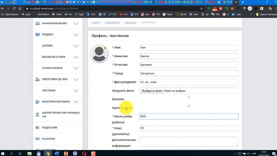Image resolution: width=277 pixels, height=156 pixels.
Task: Open the YouTube V K bookmark
Action: tap(123, 14)
